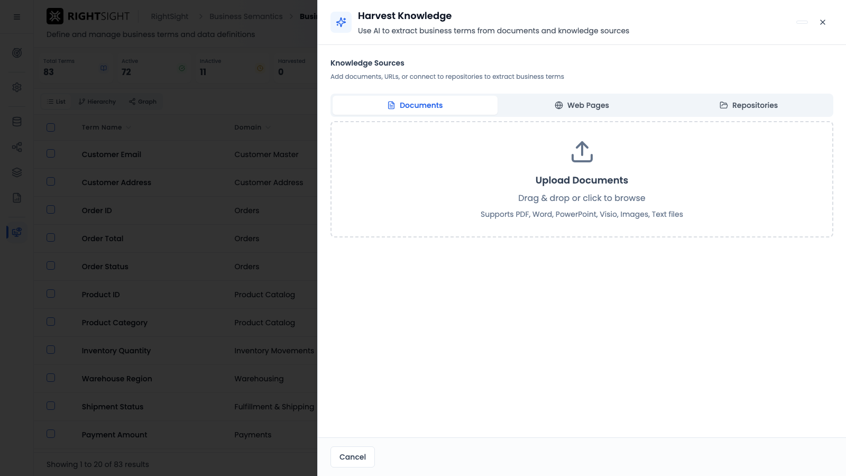Click the lineage nodes icon in sidebar
This screenshot has width=846, height=476.
point(17,147)
